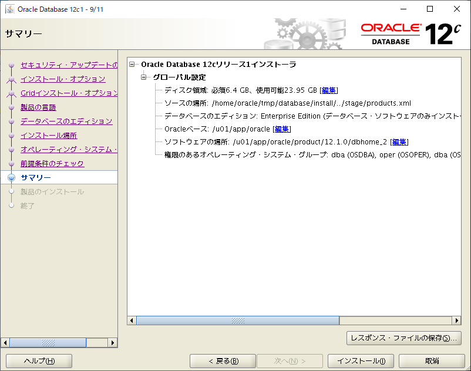Click the sidebar horizontal scrollbar thumb
Screen dimensions: 471x371
pos(48,342)
